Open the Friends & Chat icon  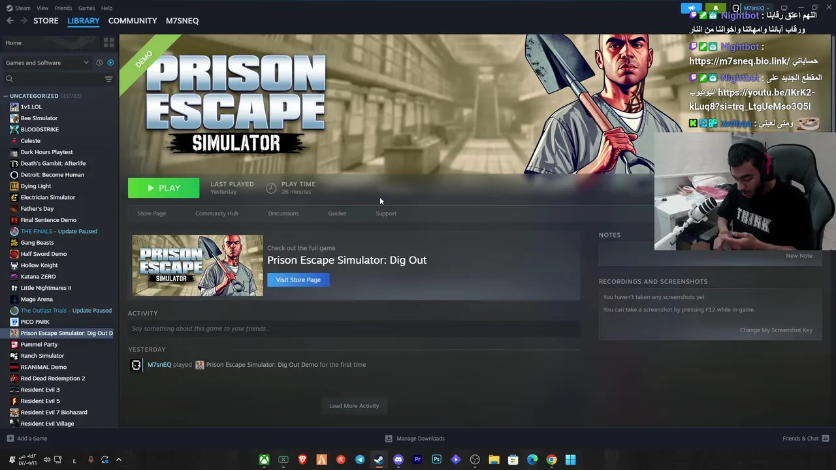pos(826,439)
